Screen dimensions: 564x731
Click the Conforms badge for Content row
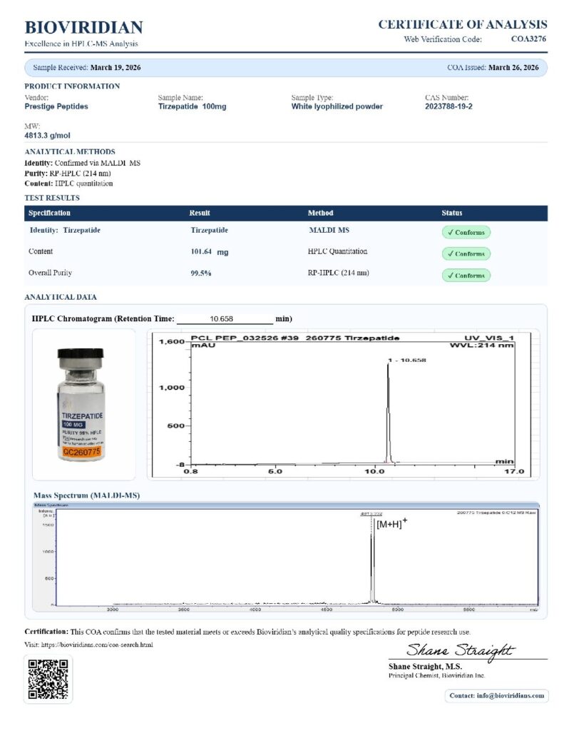tap(466, 253)
